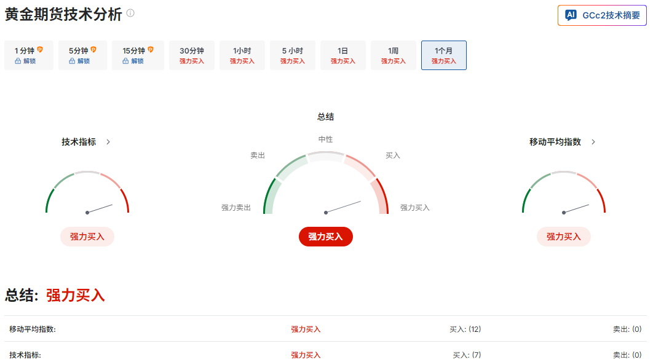Click the orange P badge on 5分钟
653x362 pixels.
[x=93, y=49]
